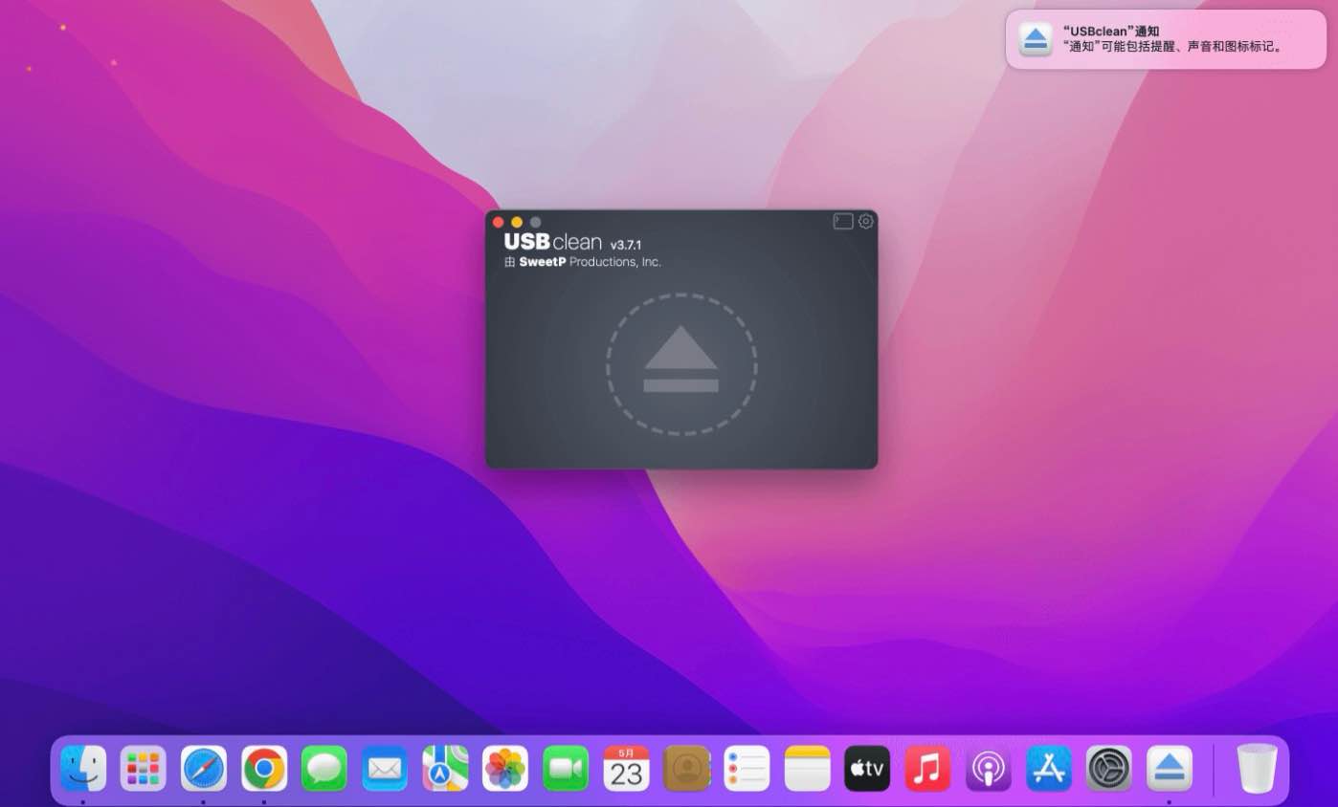The height and width of the screenshot is (807, 1338).
Task: Minimize the USBclean window
Action: click(x=517, y=222)
